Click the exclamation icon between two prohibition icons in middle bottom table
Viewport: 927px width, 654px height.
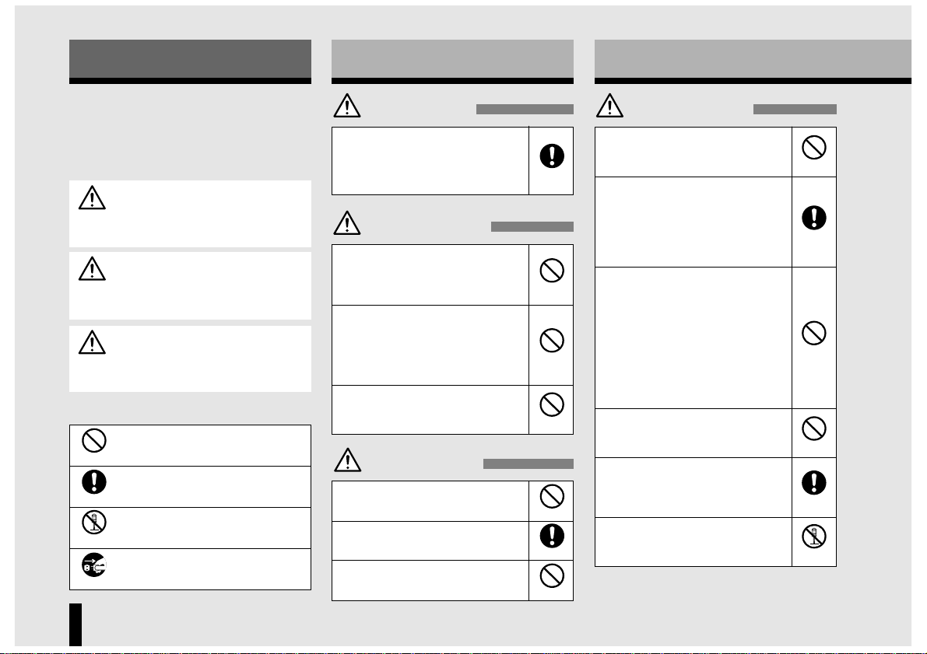[x=552, y=536]
